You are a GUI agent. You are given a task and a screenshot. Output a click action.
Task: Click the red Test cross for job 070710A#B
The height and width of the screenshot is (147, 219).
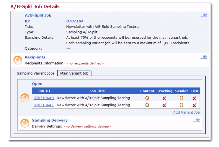(195, 98)
